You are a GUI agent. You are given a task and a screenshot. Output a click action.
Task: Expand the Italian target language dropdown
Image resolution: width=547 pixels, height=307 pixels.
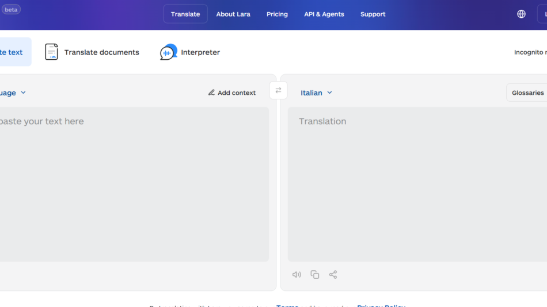tap(316, 93)
